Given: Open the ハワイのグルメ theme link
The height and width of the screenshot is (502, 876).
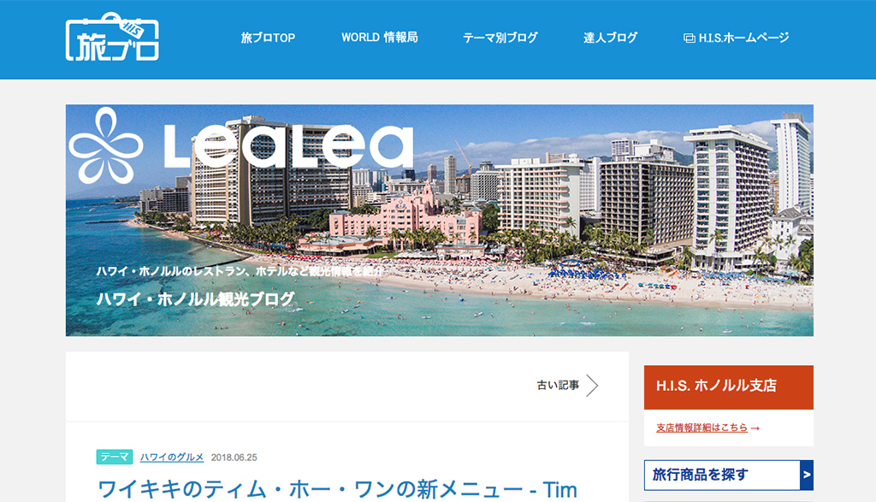Looking at the screenshot, I should point(171,457).
